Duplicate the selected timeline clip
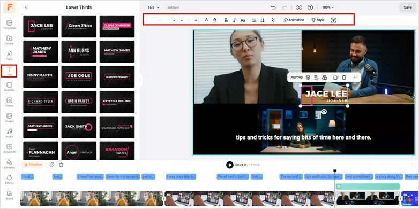The image size is (419, 209). coord(52,165)
